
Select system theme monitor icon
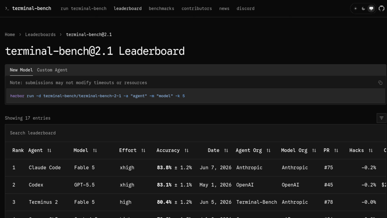click(x=372, y=9)
